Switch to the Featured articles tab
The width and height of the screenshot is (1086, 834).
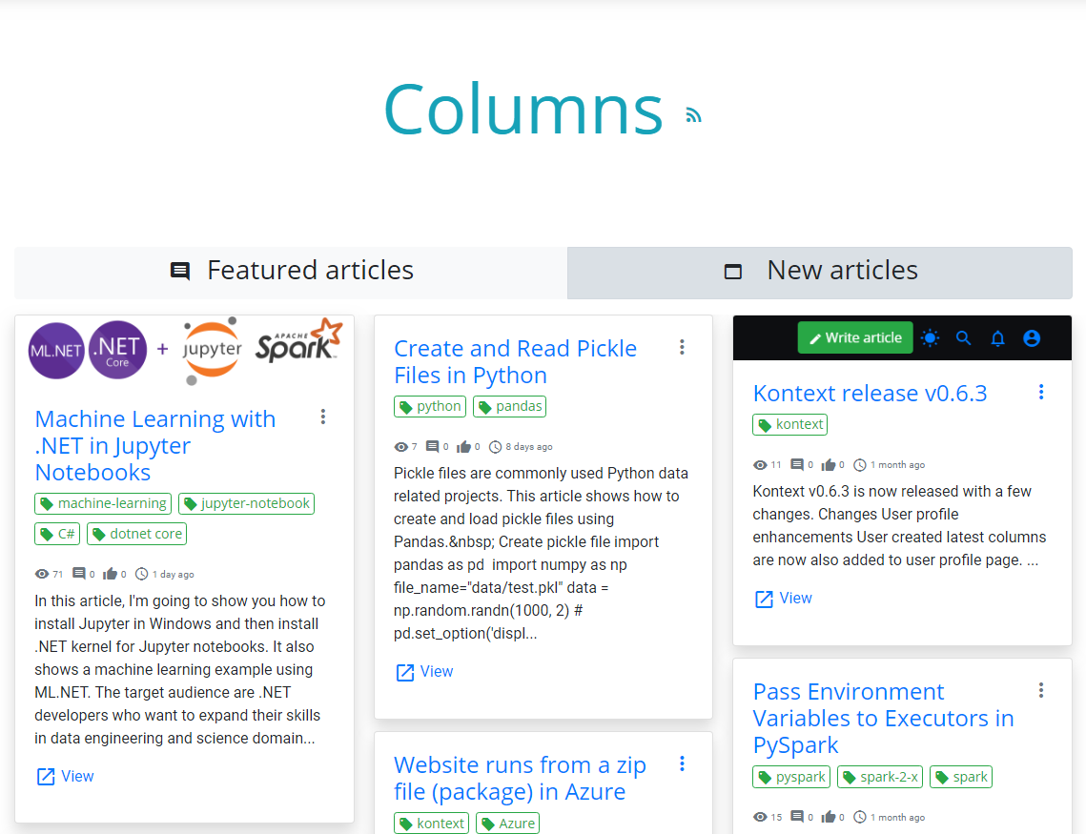tap(291, 273)
